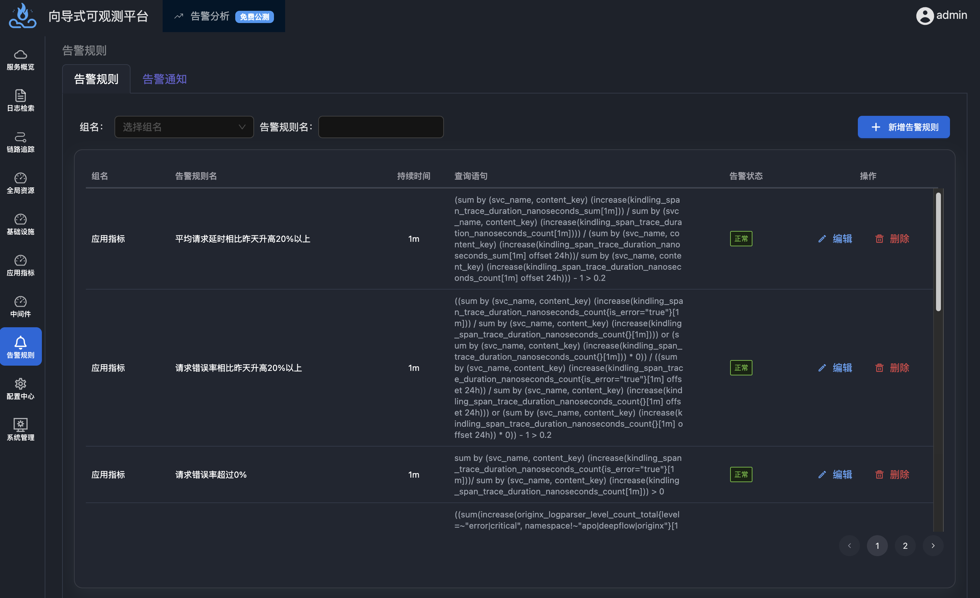The width and height of the screenshot is (980, 598).
Task: Click 查询语句 column header
Action: click(471, 176)
